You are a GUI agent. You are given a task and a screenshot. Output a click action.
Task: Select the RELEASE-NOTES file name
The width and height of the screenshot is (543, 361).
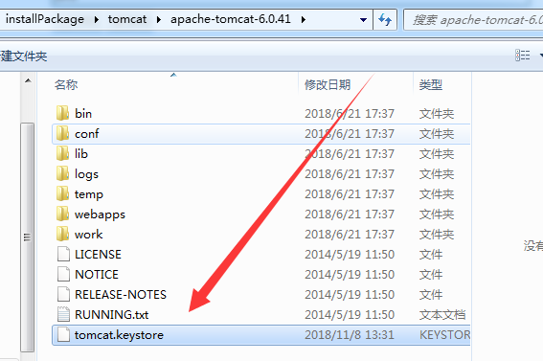pyautogui.click(x=121, y=295)
